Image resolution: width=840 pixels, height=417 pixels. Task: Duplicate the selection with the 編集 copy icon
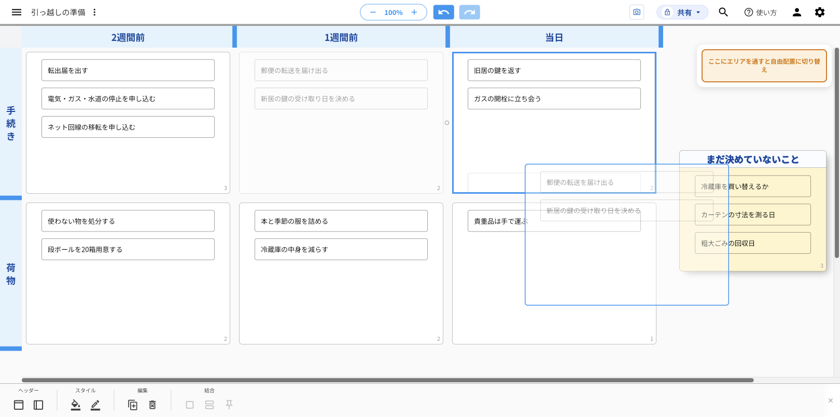[133, 405]
